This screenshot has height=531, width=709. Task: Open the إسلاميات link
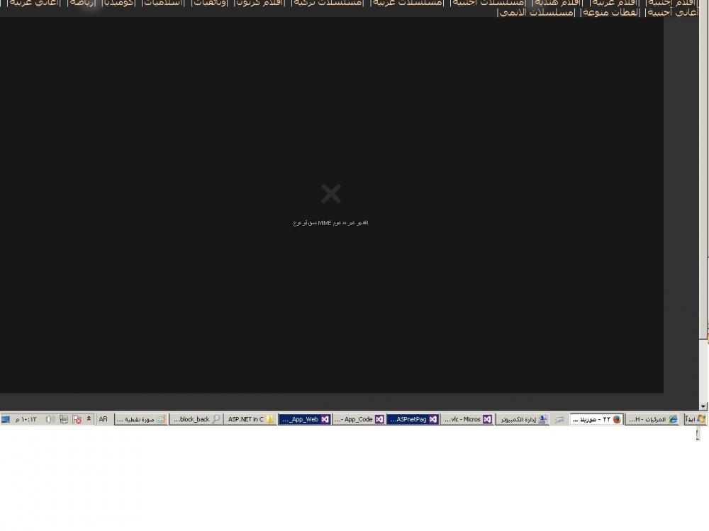pos(163,3)
